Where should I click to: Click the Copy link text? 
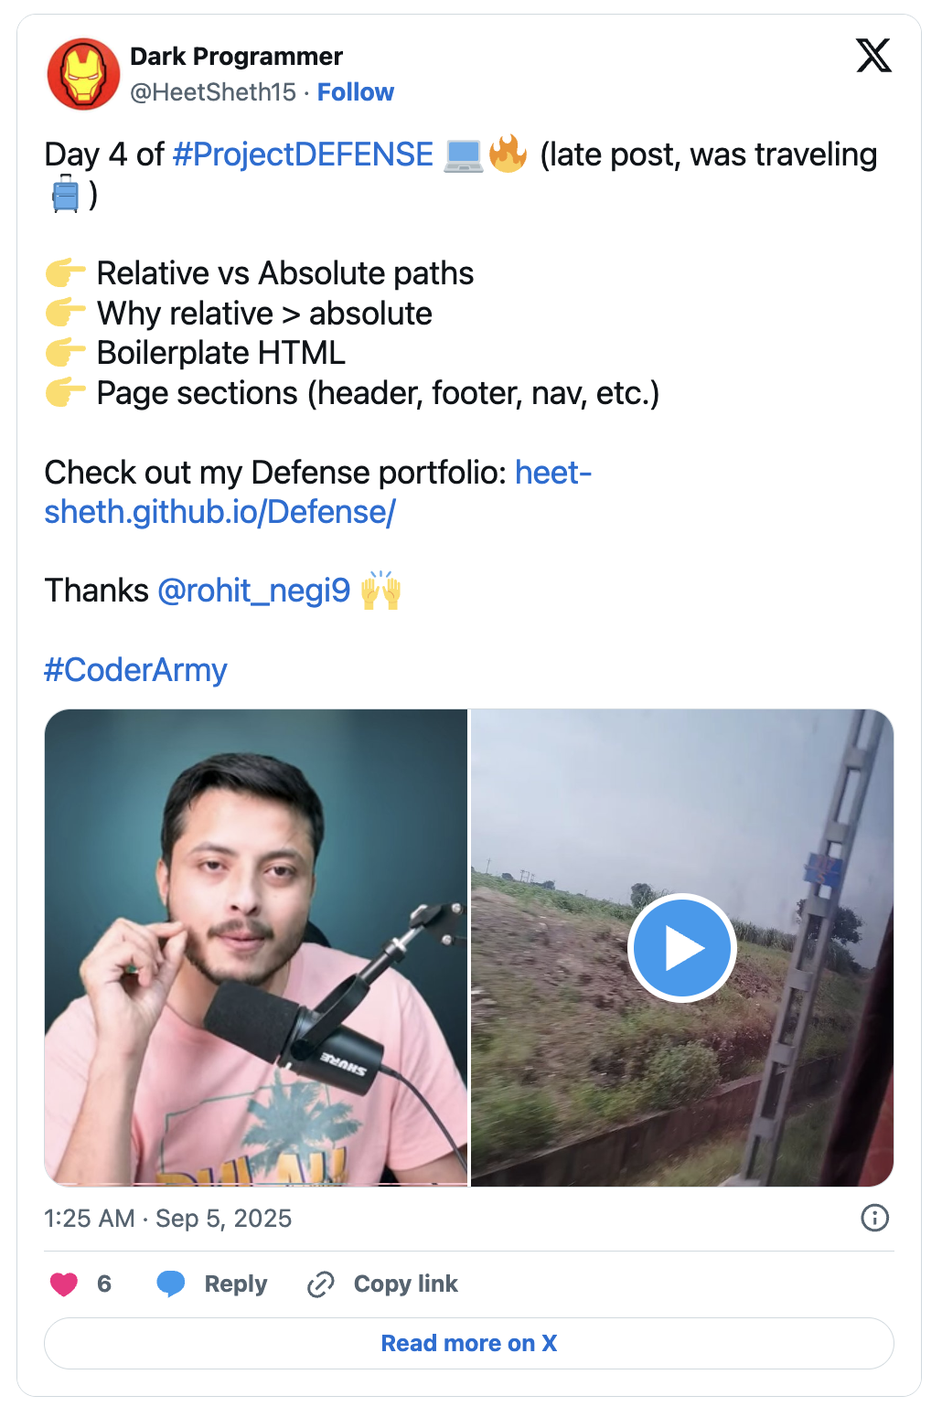click(405, 1284)
